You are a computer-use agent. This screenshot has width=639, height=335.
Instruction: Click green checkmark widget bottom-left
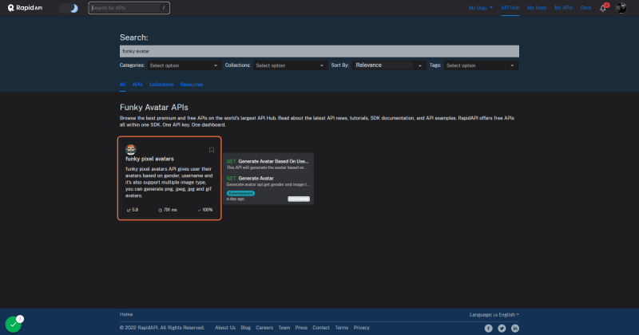pos(13,325)
